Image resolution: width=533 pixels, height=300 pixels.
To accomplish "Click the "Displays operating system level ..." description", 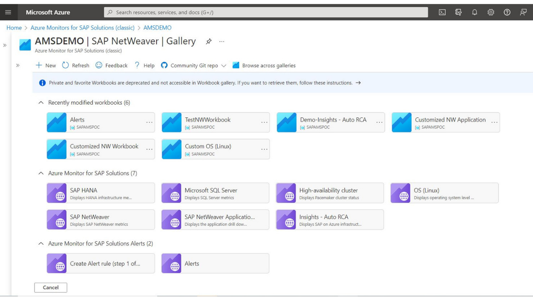I will coord(444,198).
